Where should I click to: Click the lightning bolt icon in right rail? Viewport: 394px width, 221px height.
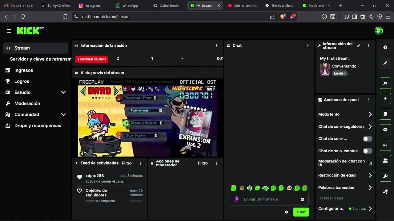(385, 99)
